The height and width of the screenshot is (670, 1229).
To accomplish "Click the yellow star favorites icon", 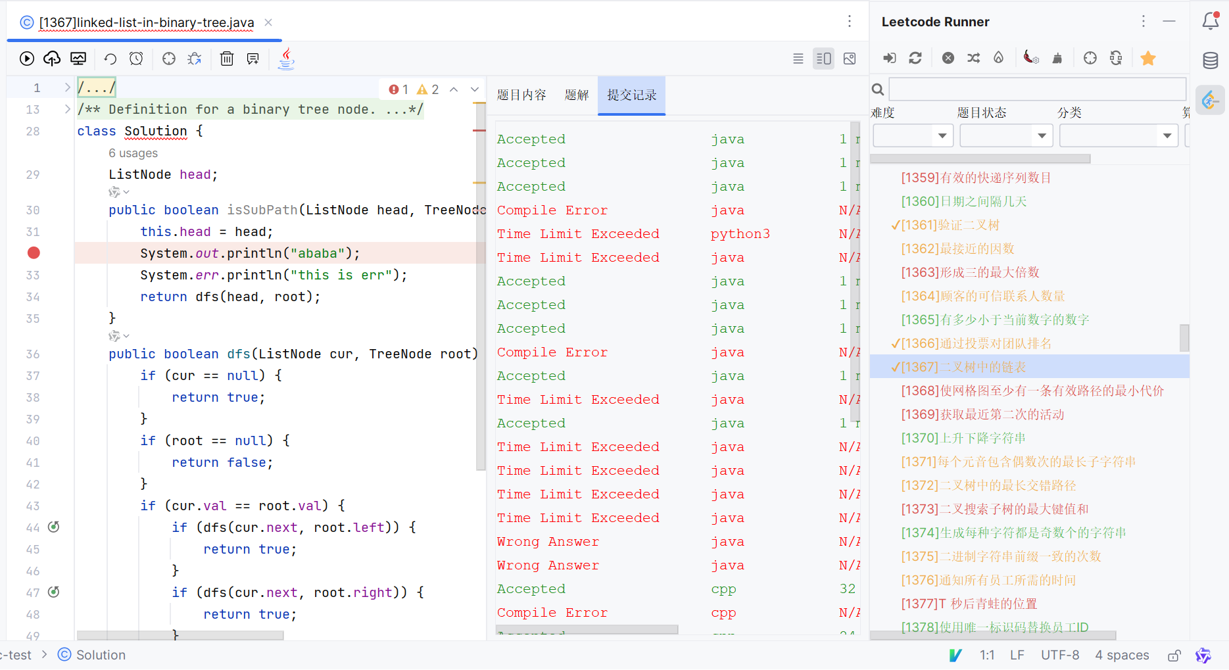I will pyautogui.click(x=1148, y=58).
